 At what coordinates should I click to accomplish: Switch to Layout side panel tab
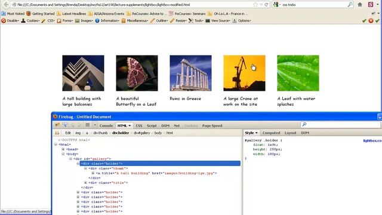[x=291, y=133]
